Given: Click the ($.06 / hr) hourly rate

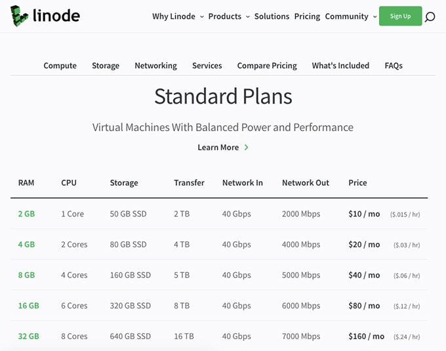Looking at the screenshot, I should coord(407,276).
